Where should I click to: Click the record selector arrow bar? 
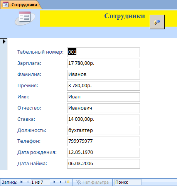point(3,104)
